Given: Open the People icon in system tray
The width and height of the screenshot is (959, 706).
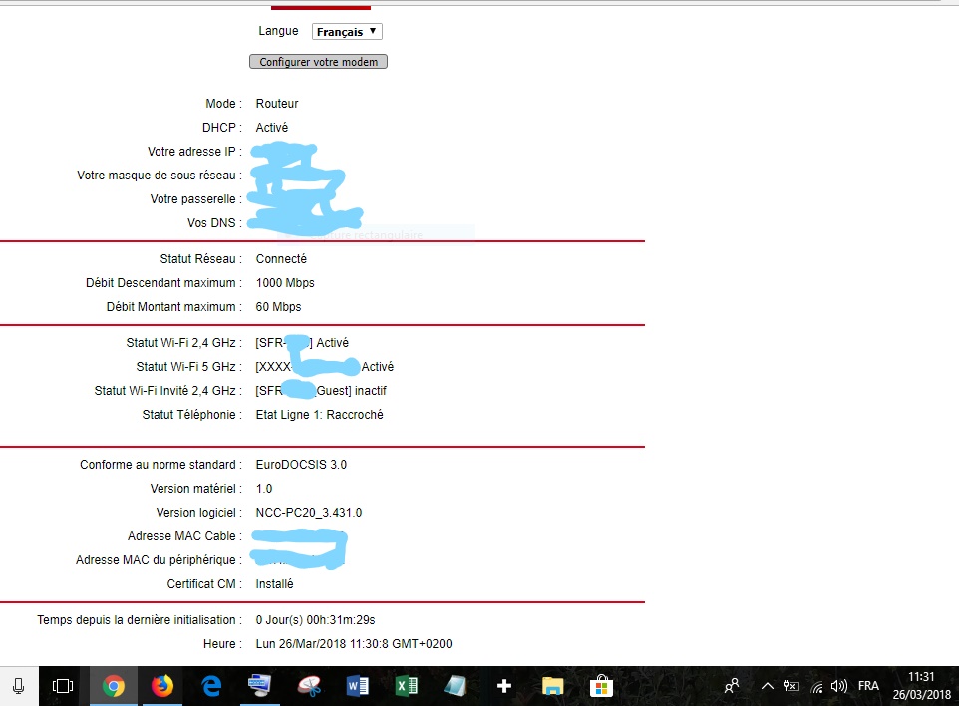Looking at the screenshot, I should [x=733, y=686].
